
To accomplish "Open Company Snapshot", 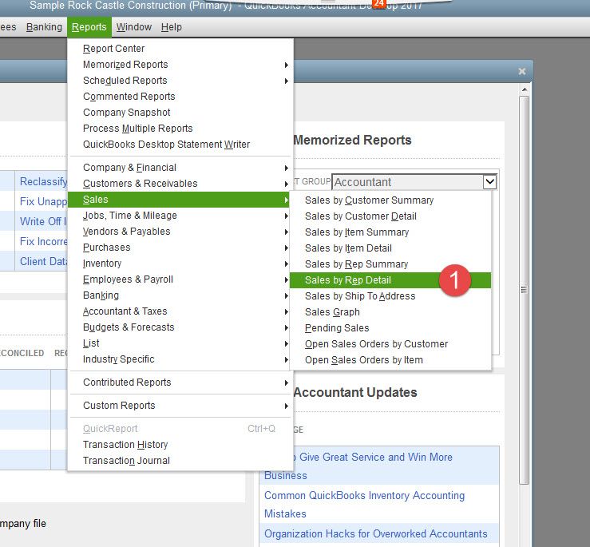I will 180,112.
